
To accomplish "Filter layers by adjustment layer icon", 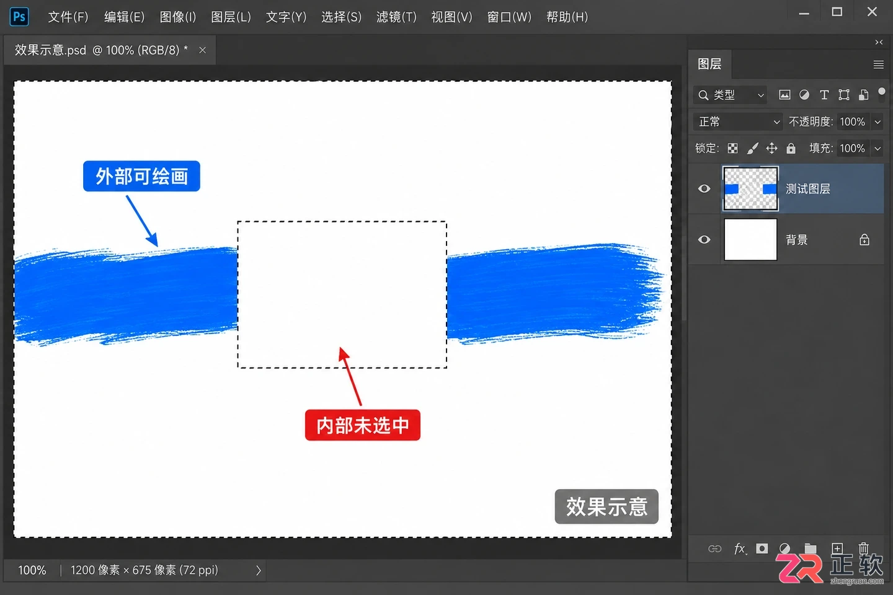I will click(x=804, y=95).
